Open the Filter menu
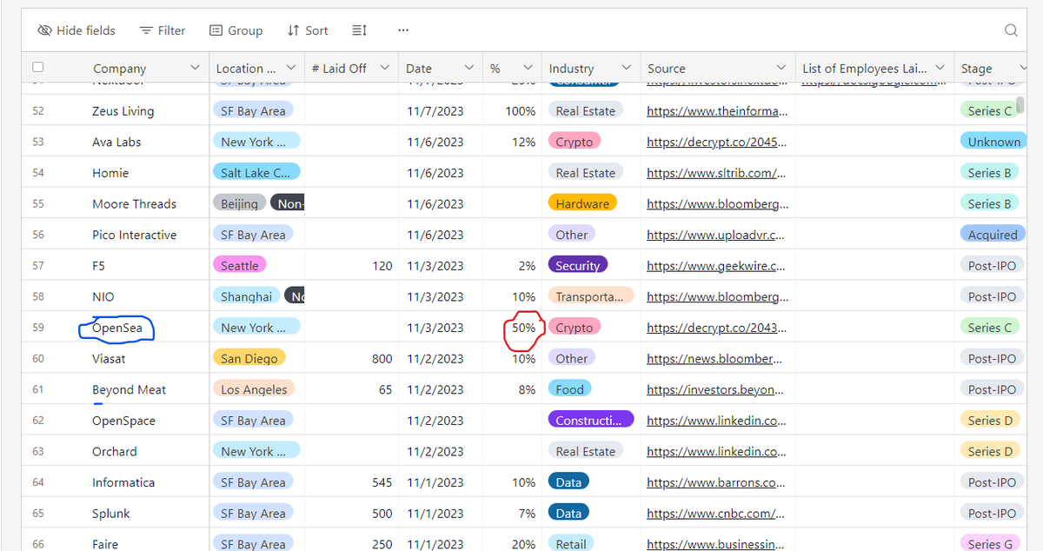 coord(163,30)
